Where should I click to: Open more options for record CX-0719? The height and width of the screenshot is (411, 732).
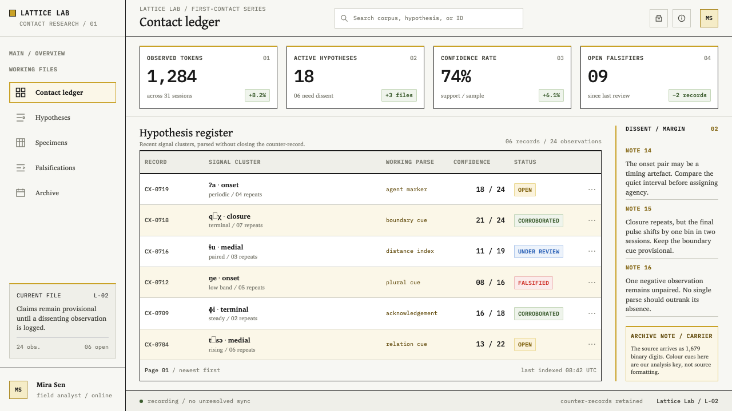coord(592,190)
